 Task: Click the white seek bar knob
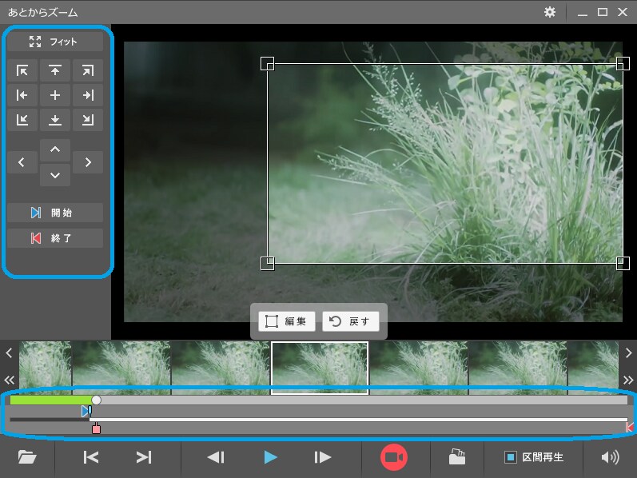click(x=96, y=400)
